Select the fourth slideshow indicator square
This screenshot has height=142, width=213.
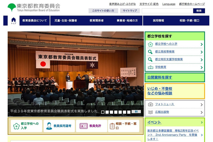point(116,112)
